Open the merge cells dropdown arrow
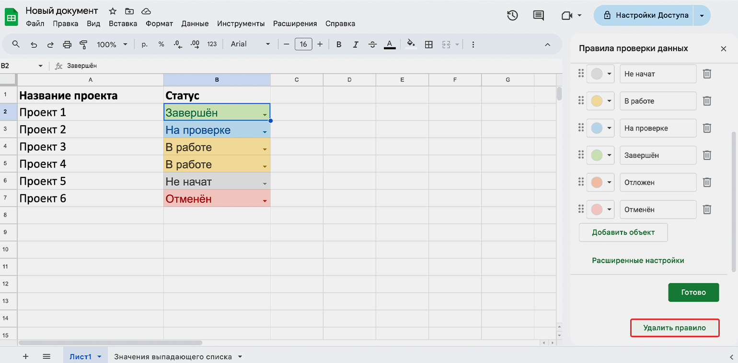Screen dimensions: 738x363 457,44
